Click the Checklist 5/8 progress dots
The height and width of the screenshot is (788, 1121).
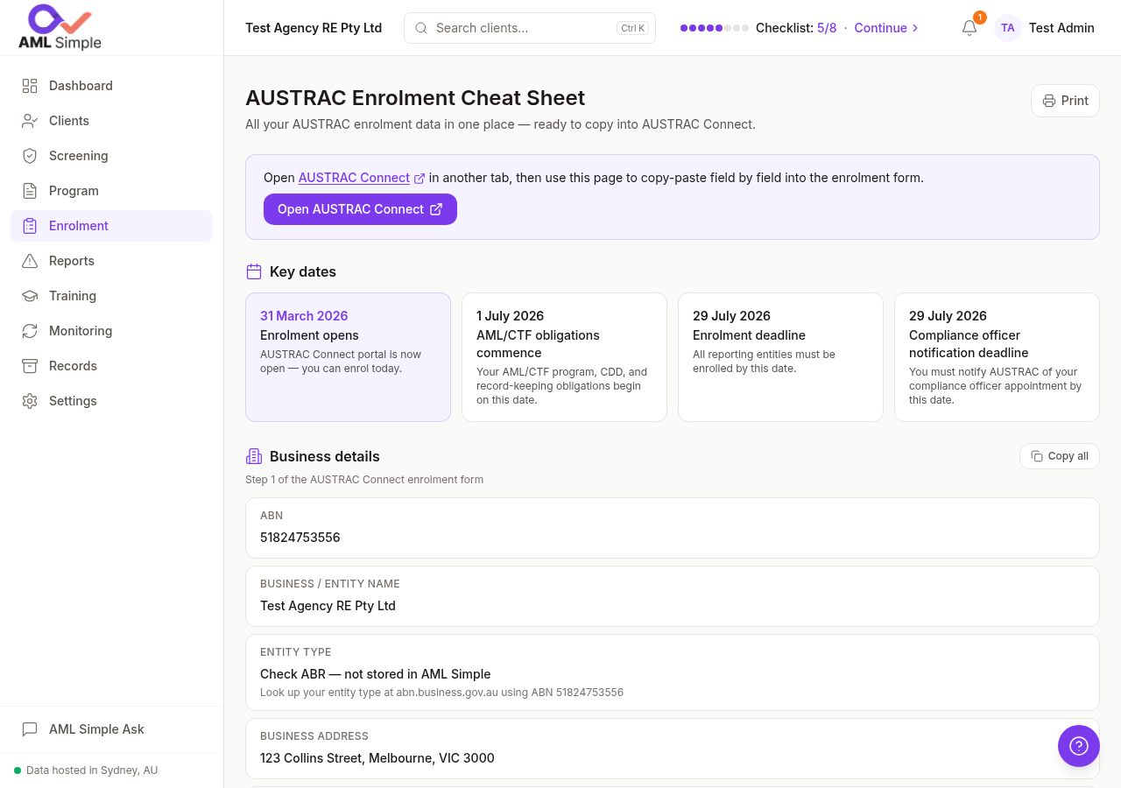[x=715, y=28]
